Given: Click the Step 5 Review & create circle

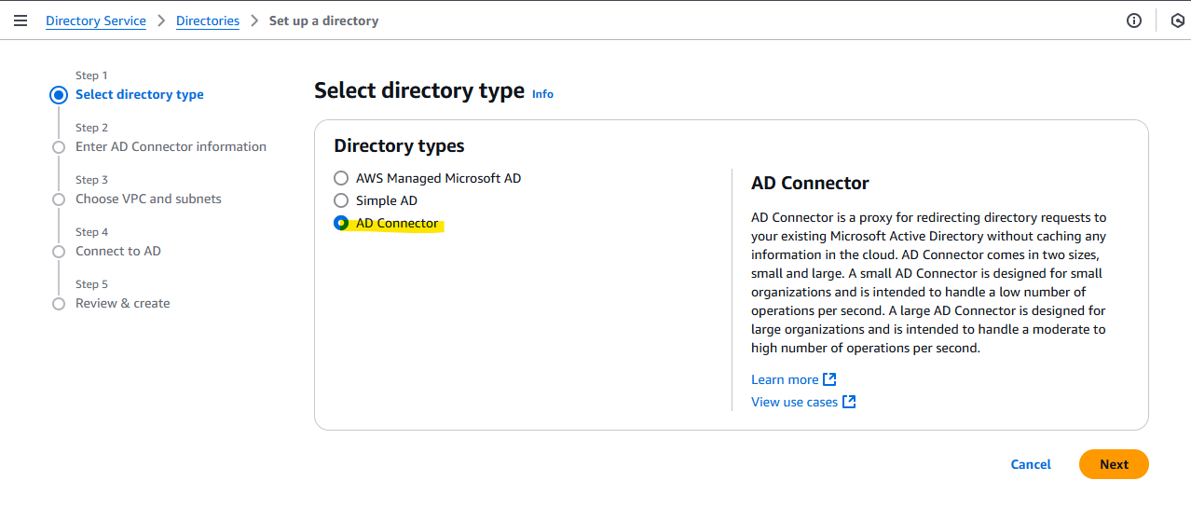Looking at the screenshot, I should [x=59, y=304].
